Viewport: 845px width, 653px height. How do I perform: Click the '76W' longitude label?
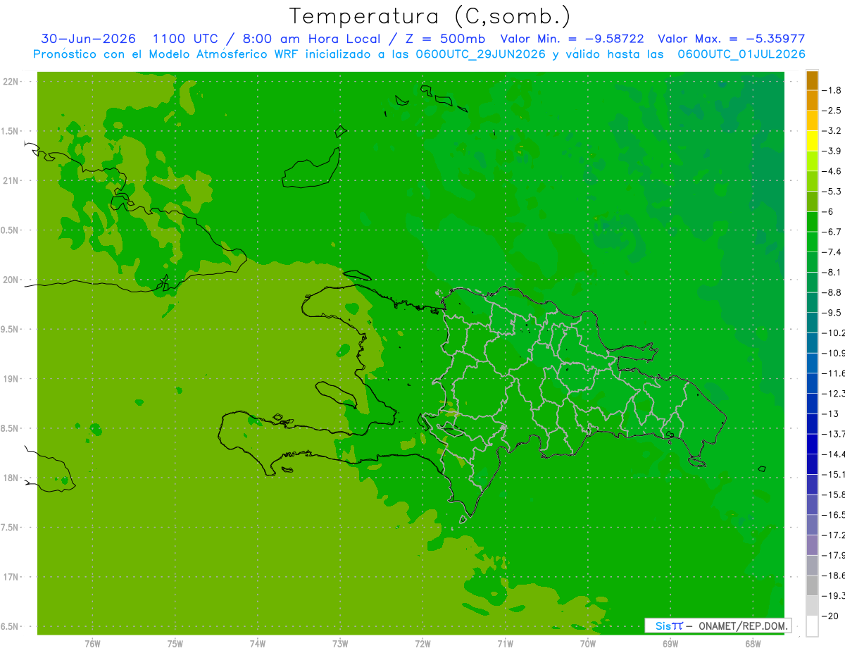coord(92,644)
